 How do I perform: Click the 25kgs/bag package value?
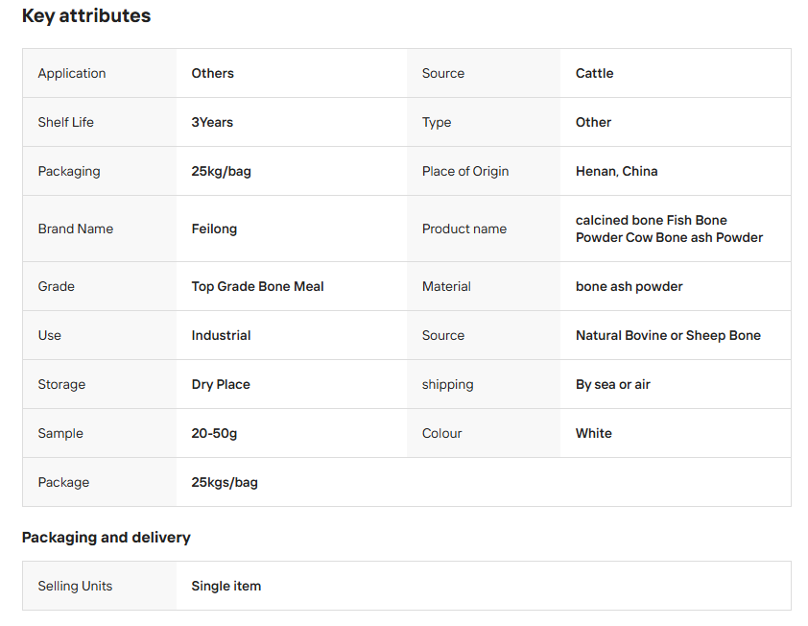(x=225, y=483)
